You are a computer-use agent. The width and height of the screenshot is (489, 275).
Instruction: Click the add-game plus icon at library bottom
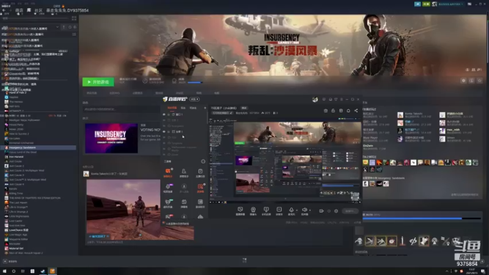click(x=5, y=262)
